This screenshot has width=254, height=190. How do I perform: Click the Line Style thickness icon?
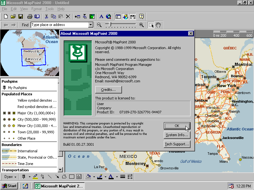[123, 177]
